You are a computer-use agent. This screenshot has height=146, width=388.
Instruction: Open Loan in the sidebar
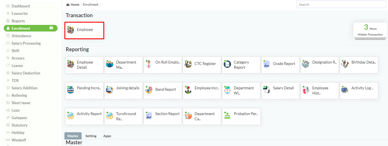pyautogui.click(x=15, y=110)
